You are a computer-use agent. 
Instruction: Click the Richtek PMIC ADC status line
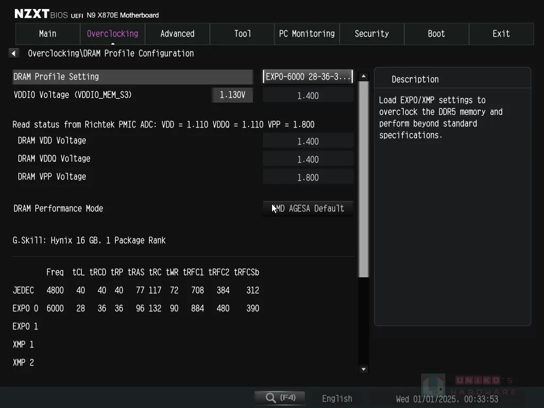pyautogui.click(x=164, y=124)
